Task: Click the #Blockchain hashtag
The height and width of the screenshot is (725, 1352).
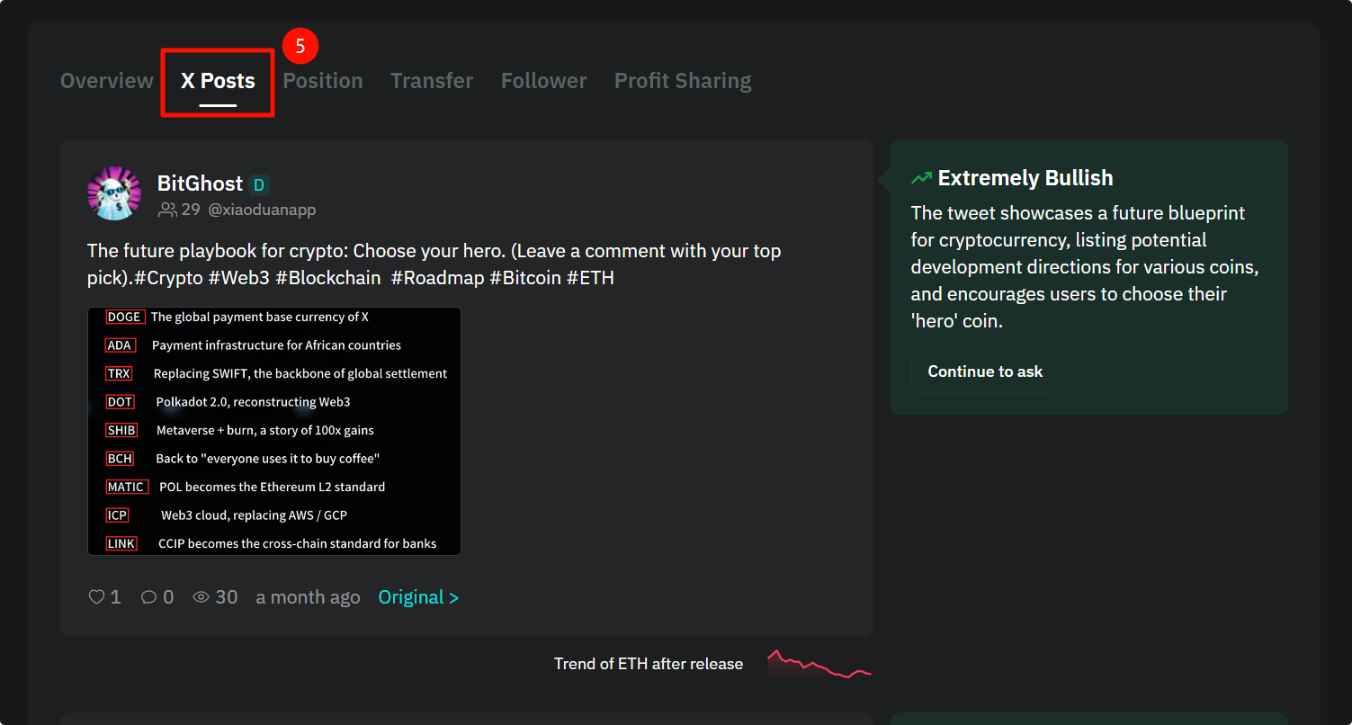Action: click(328, 278)
